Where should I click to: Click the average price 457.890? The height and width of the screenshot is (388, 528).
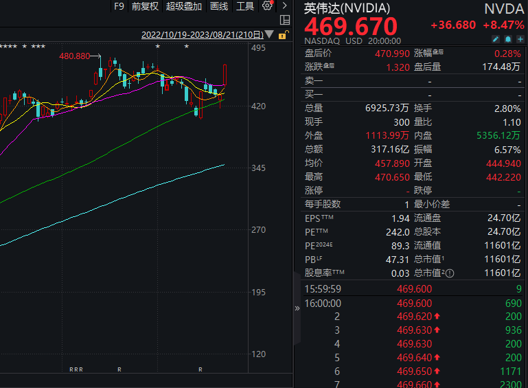click(392, 163)
